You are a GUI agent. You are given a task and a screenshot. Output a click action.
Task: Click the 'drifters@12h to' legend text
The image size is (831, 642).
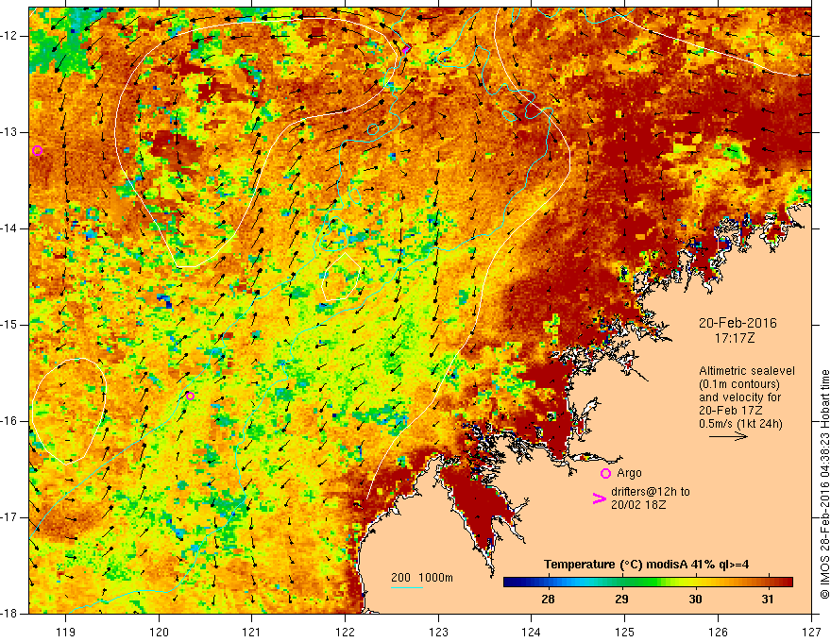coord(651,492)
